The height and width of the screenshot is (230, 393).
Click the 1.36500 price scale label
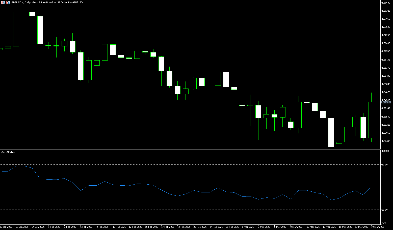[386, 51]
